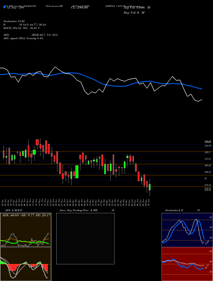Open the ADX indicator chart panel

(x=26, y=230)
